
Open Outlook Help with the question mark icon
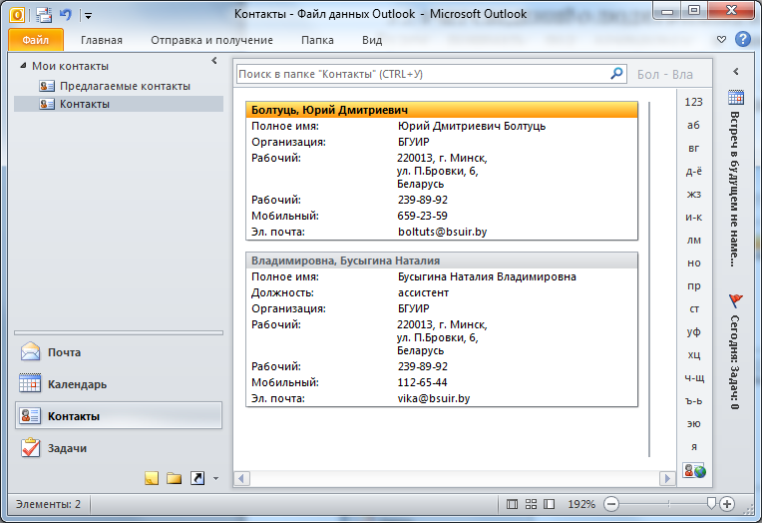[743, 39]
